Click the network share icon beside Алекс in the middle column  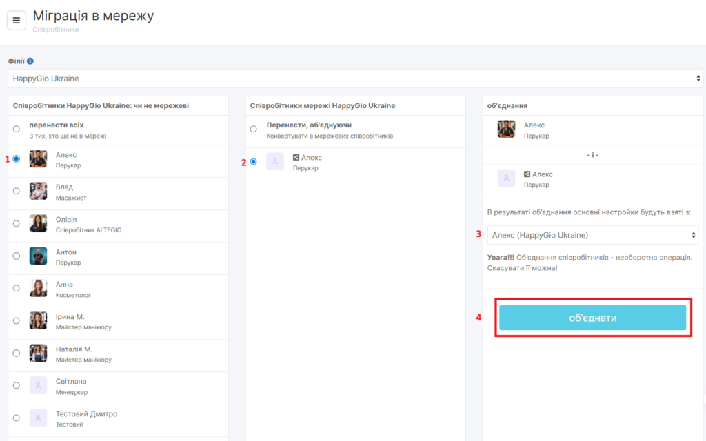(296, 158)
